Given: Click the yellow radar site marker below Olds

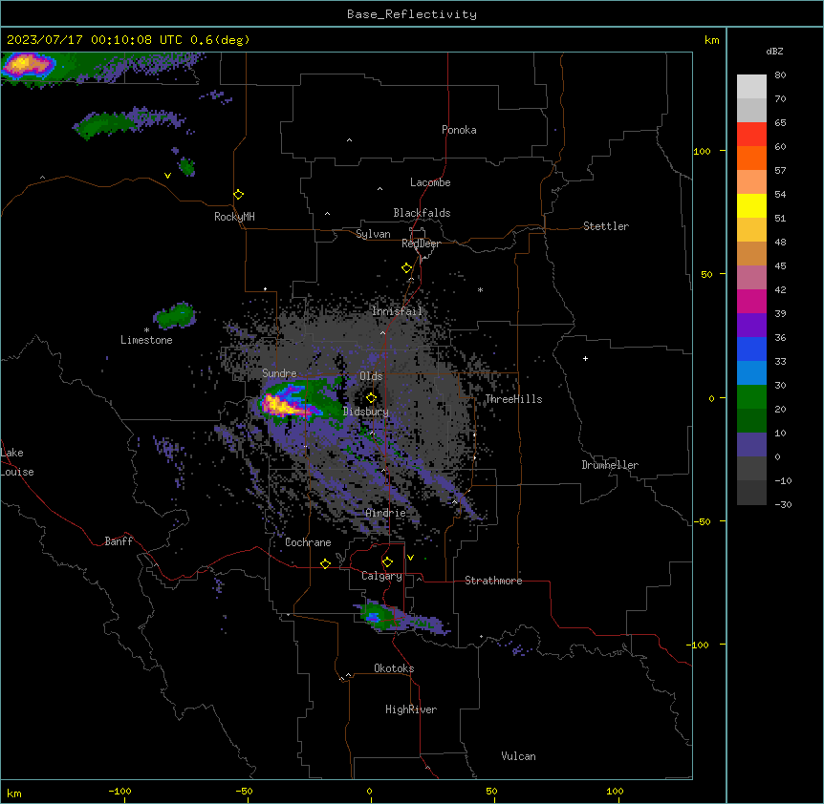Looking at the screenshot, I should [x=371, y=398].
